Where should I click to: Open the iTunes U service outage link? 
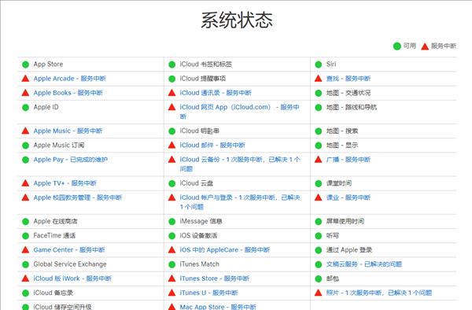[x=209, y=293]
